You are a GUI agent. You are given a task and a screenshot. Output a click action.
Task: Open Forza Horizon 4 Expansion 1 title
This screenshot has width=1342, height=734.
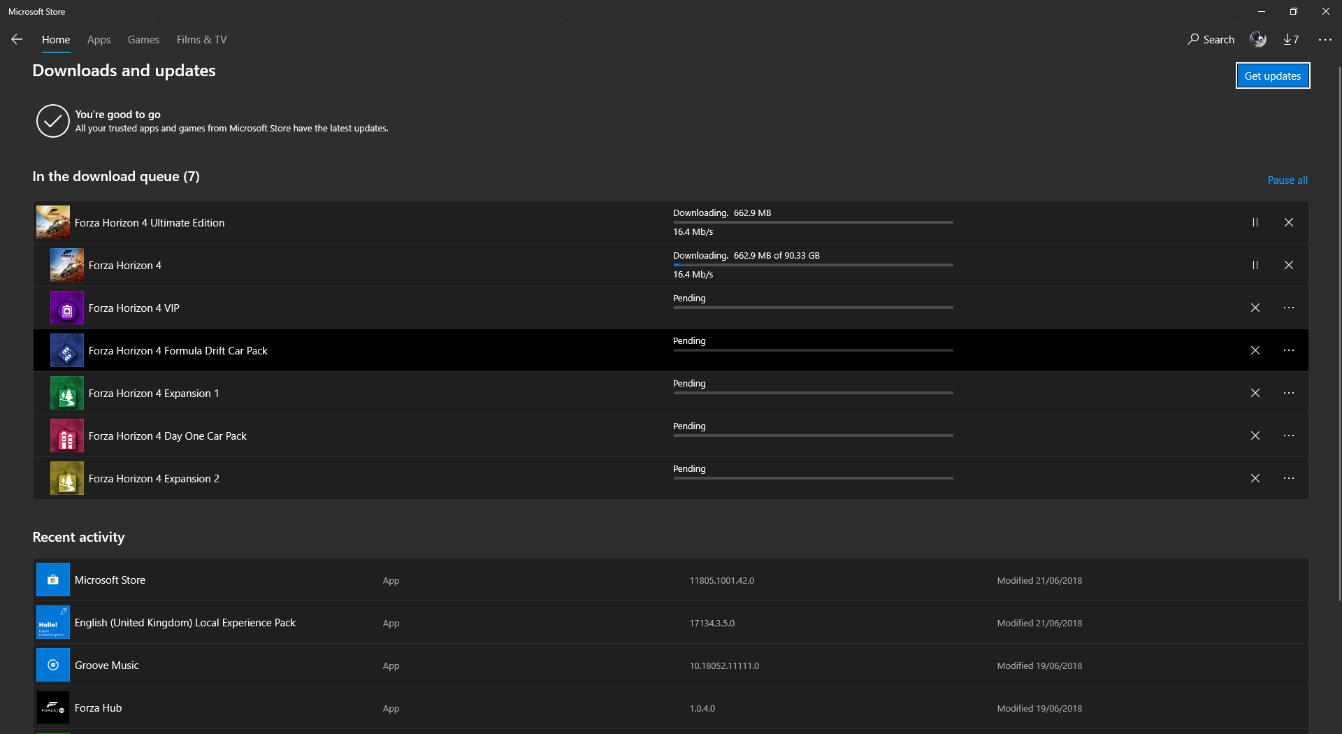[x=154, y=393]
